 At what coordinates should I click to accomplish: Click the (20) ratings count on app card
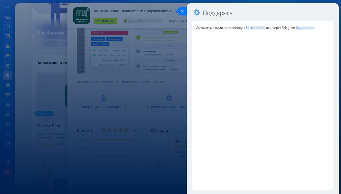61,144
